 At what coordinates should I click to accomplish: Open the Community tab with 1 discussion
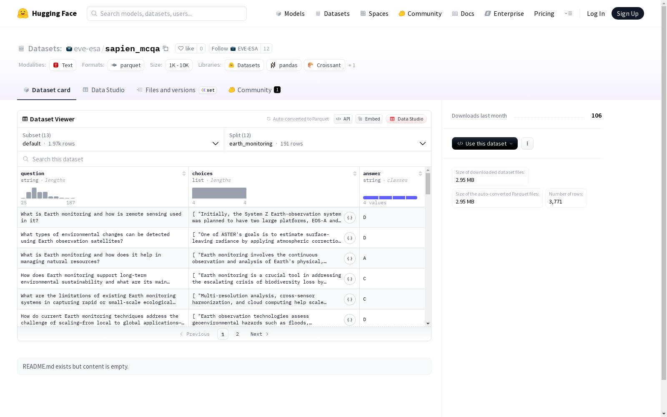(254, 90)
